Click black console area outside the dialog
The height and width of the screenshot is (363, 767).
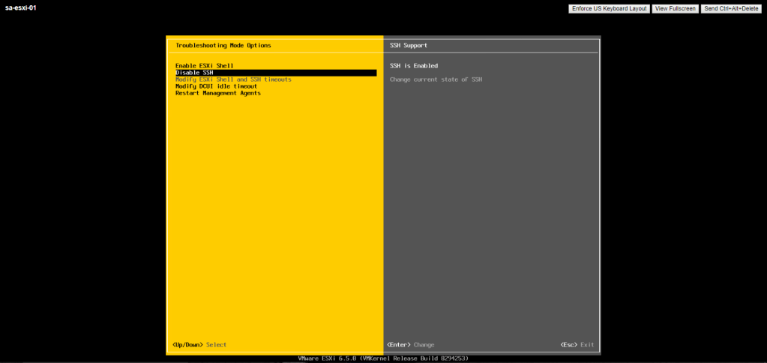(82, 187)
